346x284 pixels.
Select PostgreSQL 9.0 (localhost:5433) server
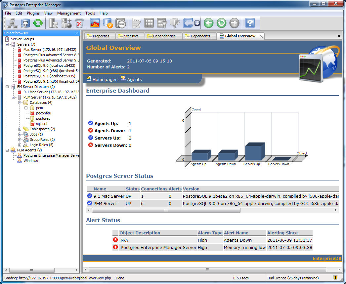pos(49,65)
